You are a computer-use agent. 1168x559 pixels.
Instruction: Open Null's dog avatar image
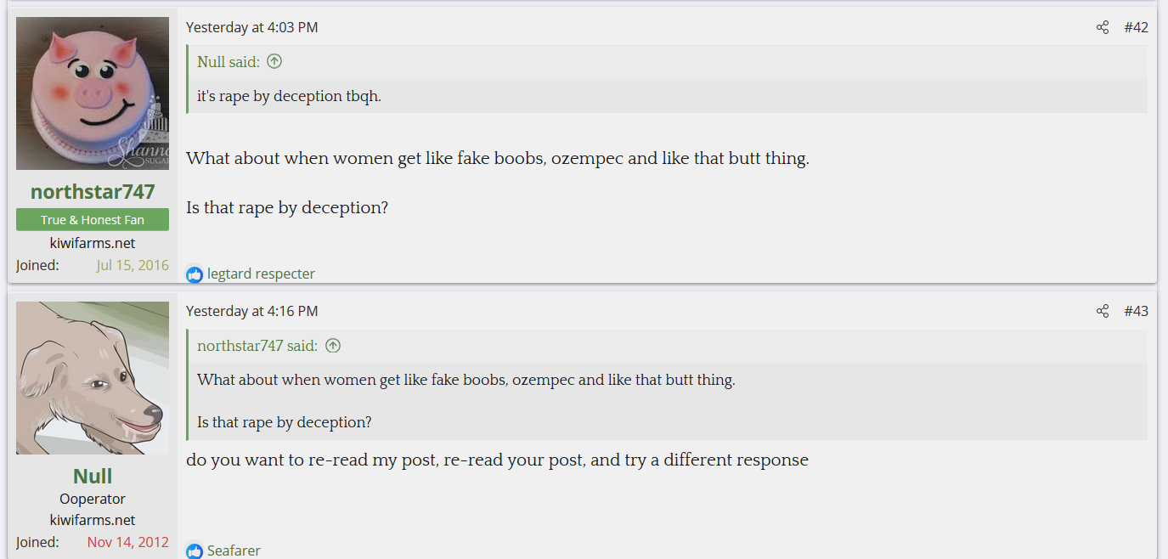click(93, 378)
